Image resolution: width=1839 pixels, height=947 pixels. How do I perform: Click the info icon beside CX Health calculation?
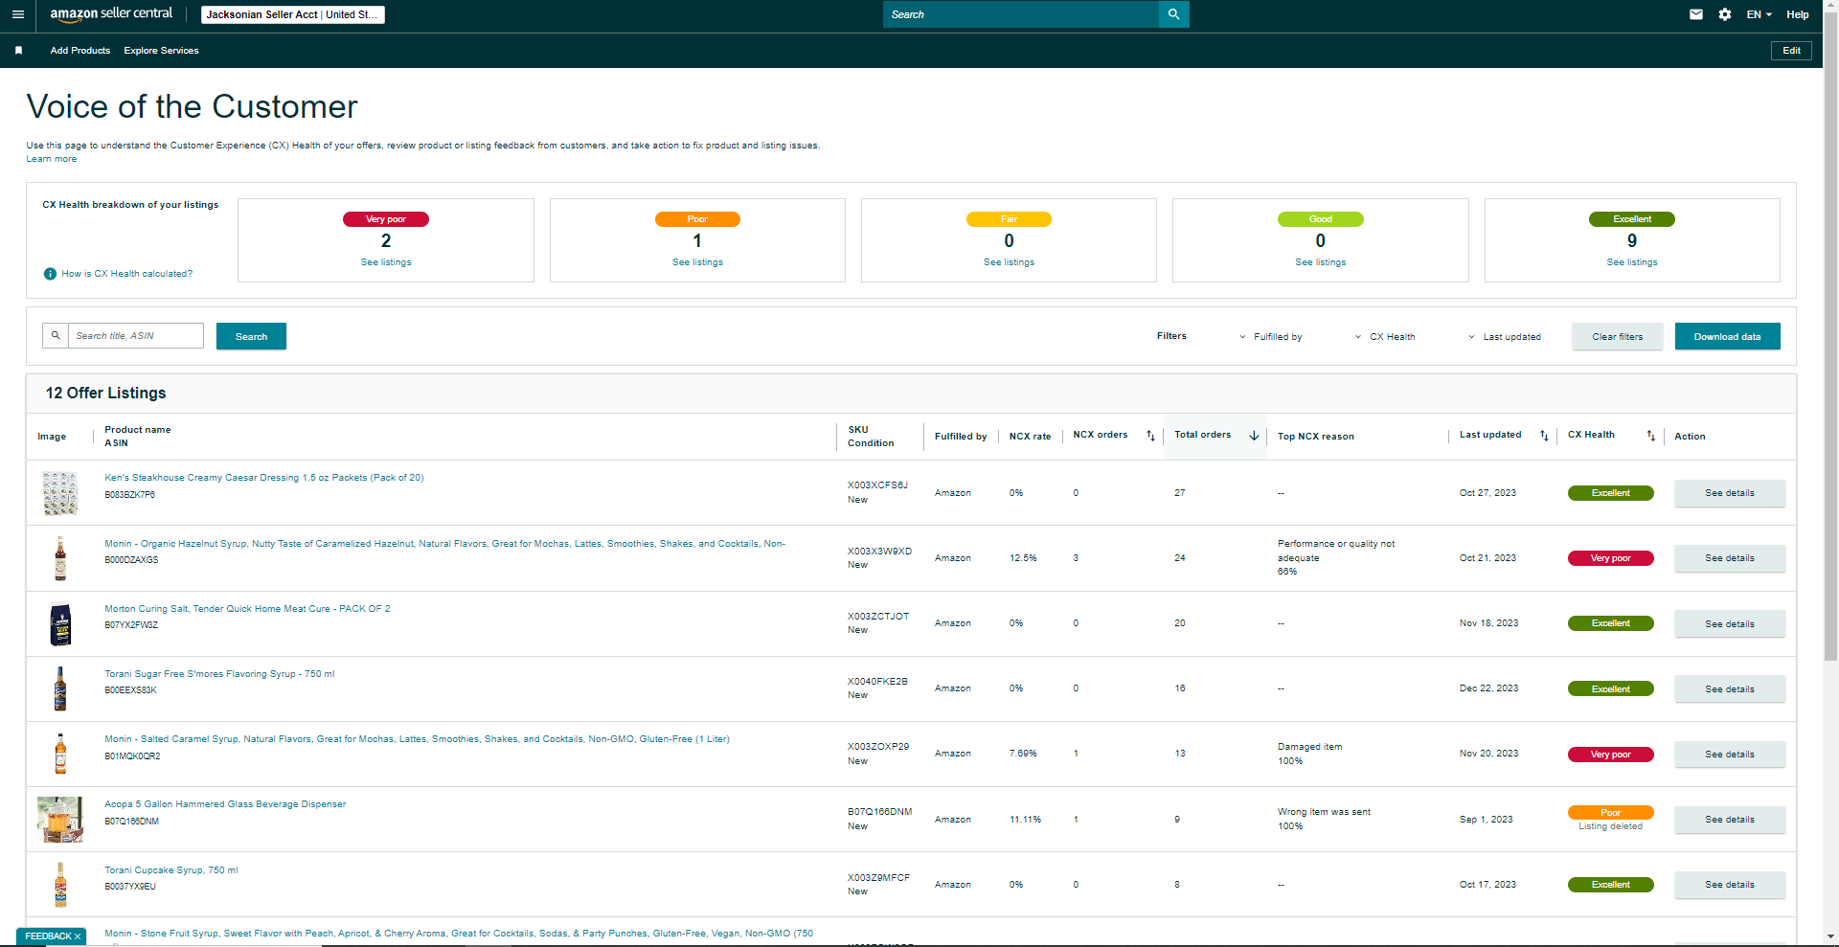pyautogui.click(x=50, y=274)
